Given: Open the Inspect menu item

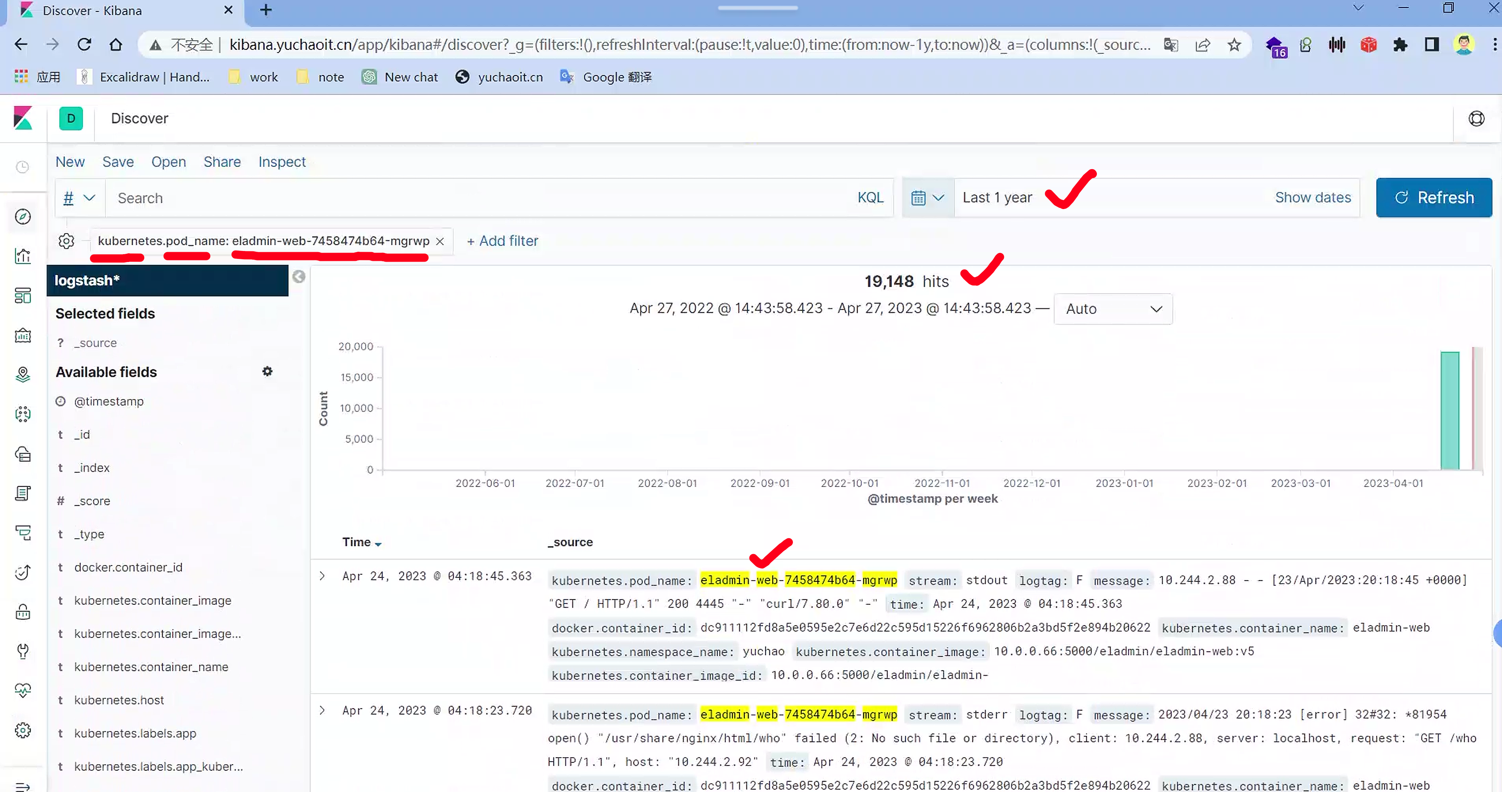Looking at the screenshot, I should (x=281, y=162).
